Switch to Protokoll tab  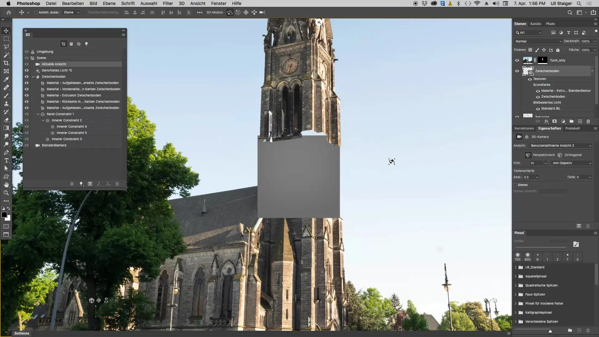(572, 128)
